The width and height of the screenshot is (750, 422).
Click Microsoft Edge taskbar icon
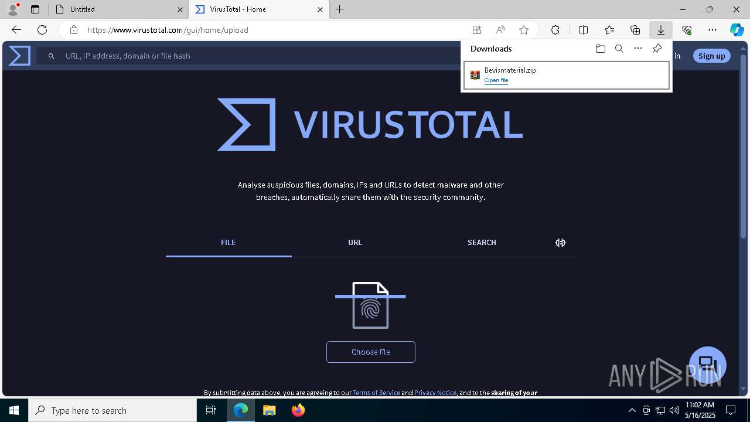(x=241, y=410)
